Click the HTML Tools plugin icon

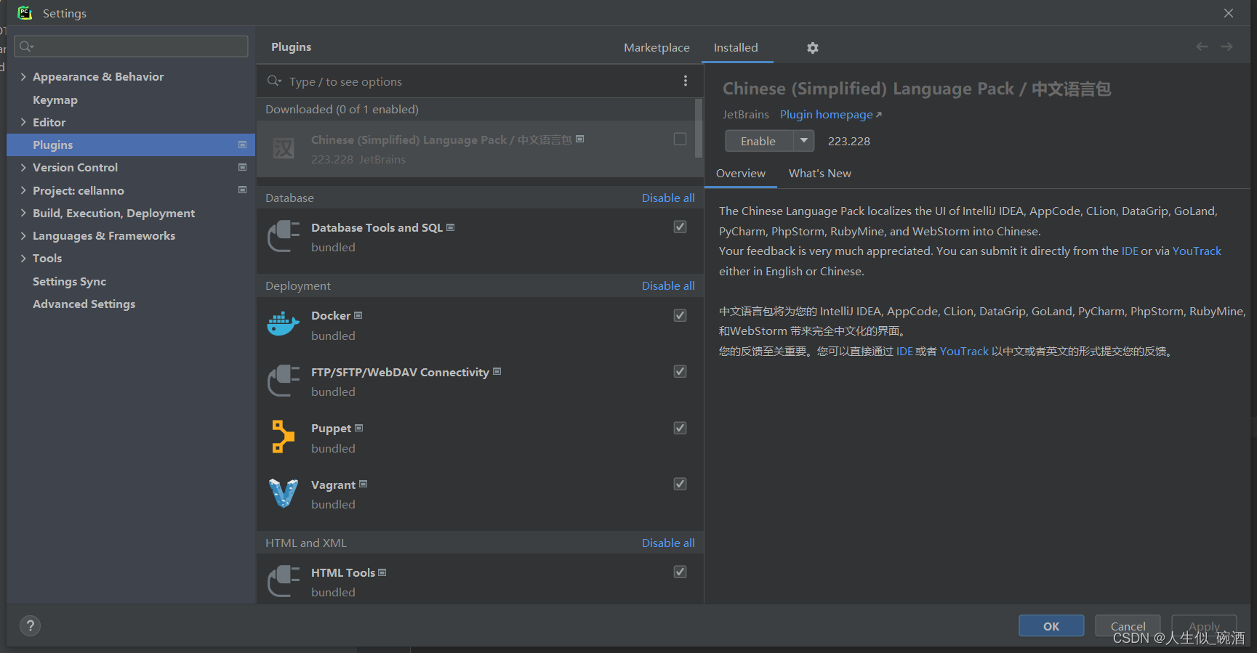click(x=284, y=581)
